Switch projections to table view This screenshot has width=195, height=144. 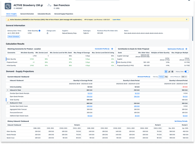(166, 71)
